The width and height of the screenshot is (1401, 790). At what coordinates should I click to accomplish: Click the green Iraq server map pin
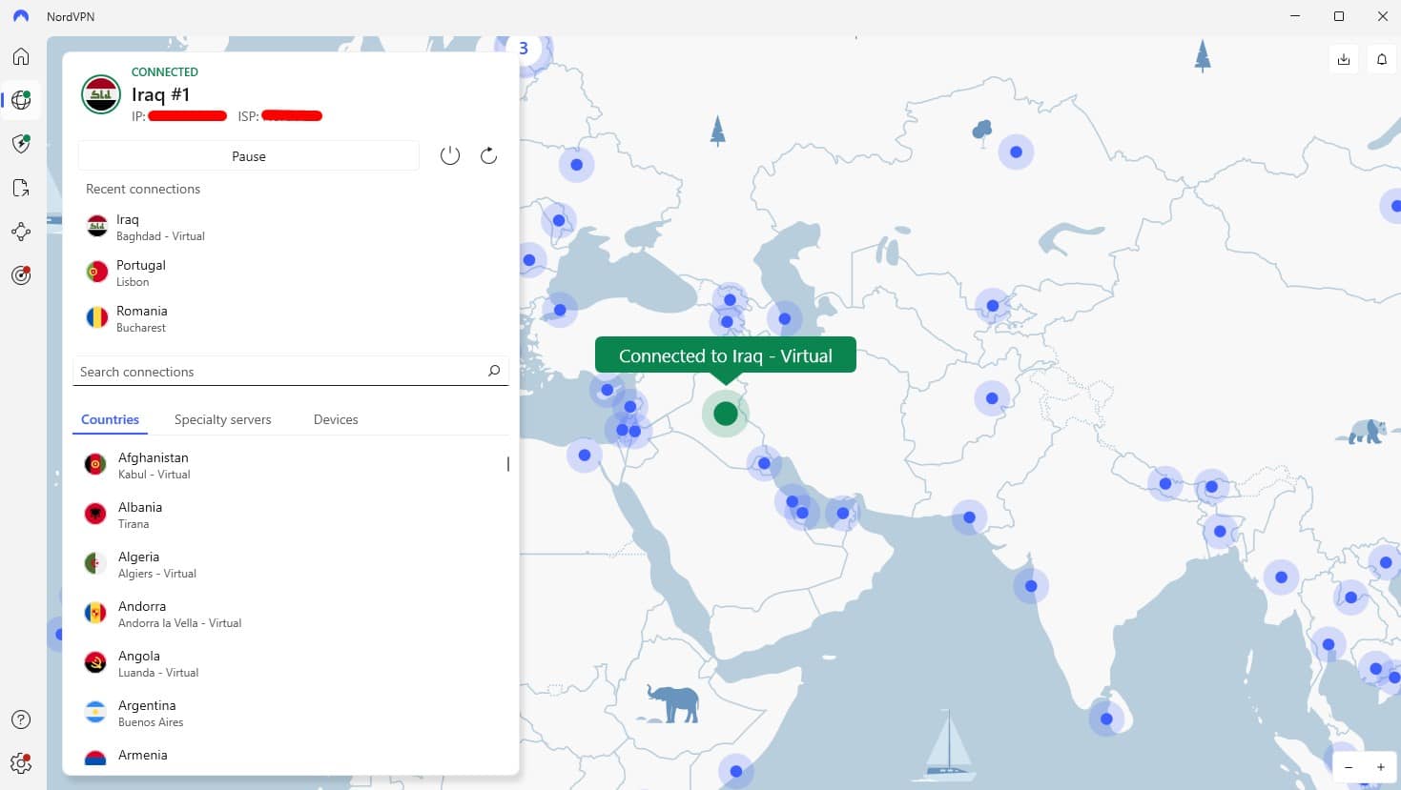click(726, 414)
